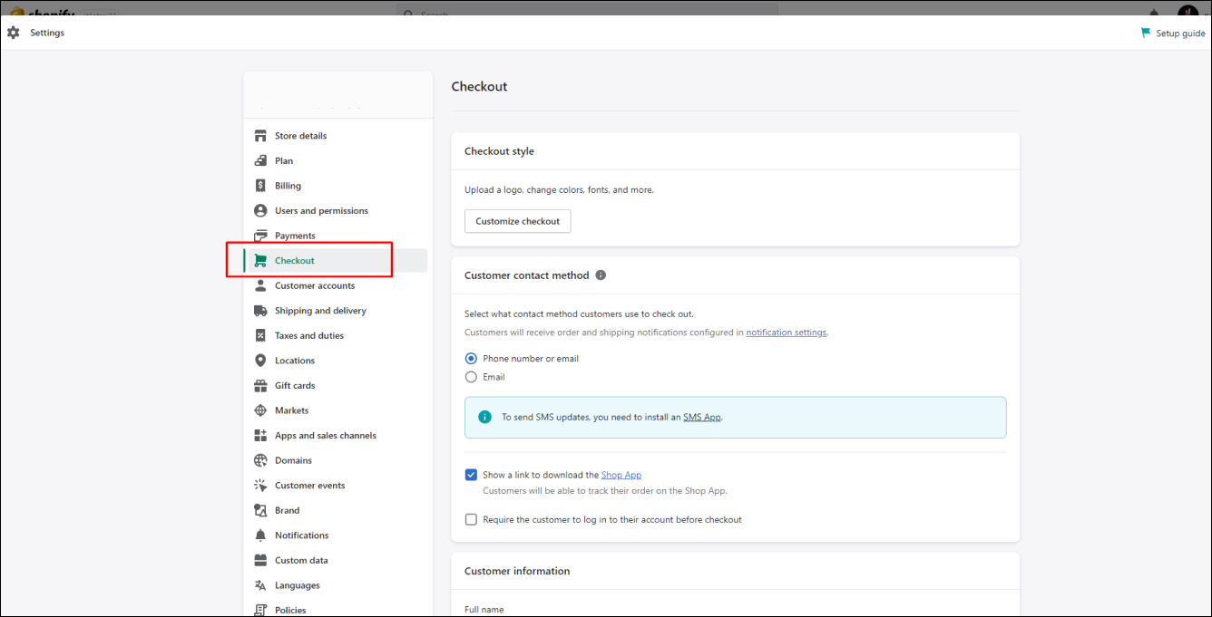Click the Customer accounts person icon
Viewport: 1212px width, 617px height.
(x=260, y=285)
